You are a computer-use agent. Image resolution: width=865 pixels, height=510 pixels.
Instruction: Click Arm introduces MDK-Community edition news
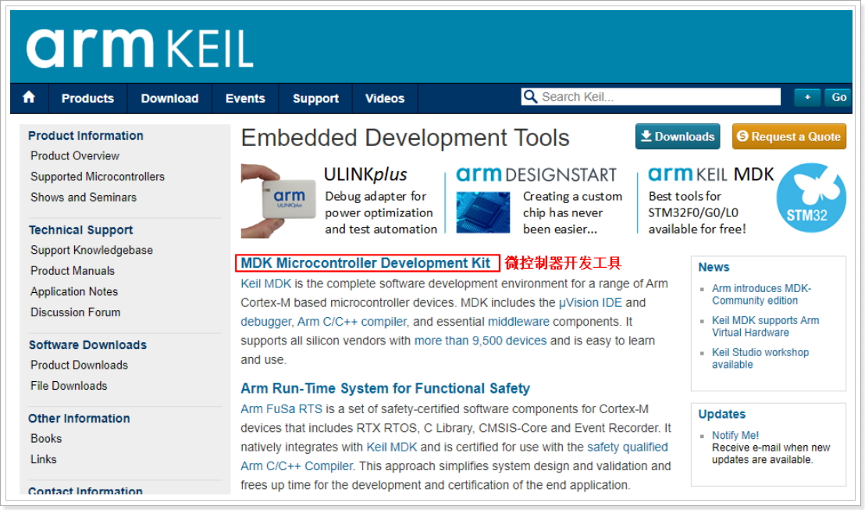coord(761,294)
